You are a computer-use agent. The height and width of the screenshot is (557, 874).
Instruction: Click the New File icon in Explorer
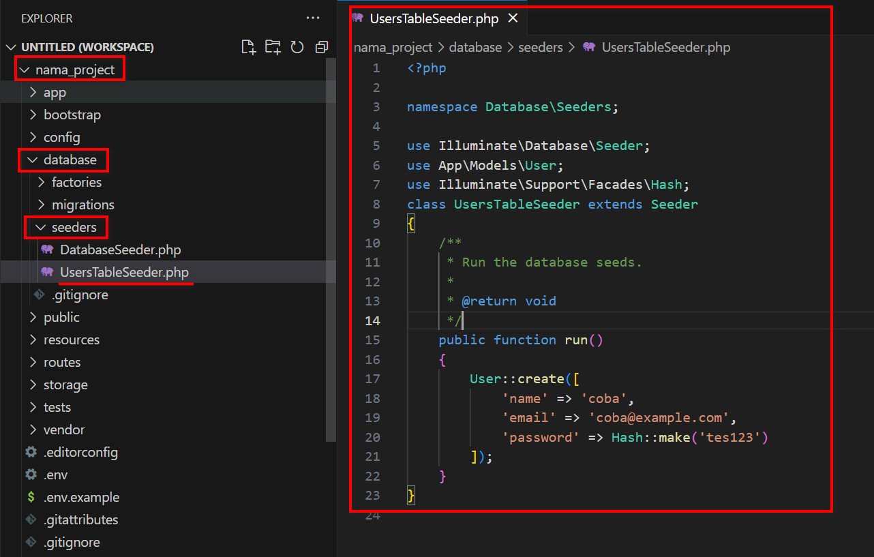(249, 47)
